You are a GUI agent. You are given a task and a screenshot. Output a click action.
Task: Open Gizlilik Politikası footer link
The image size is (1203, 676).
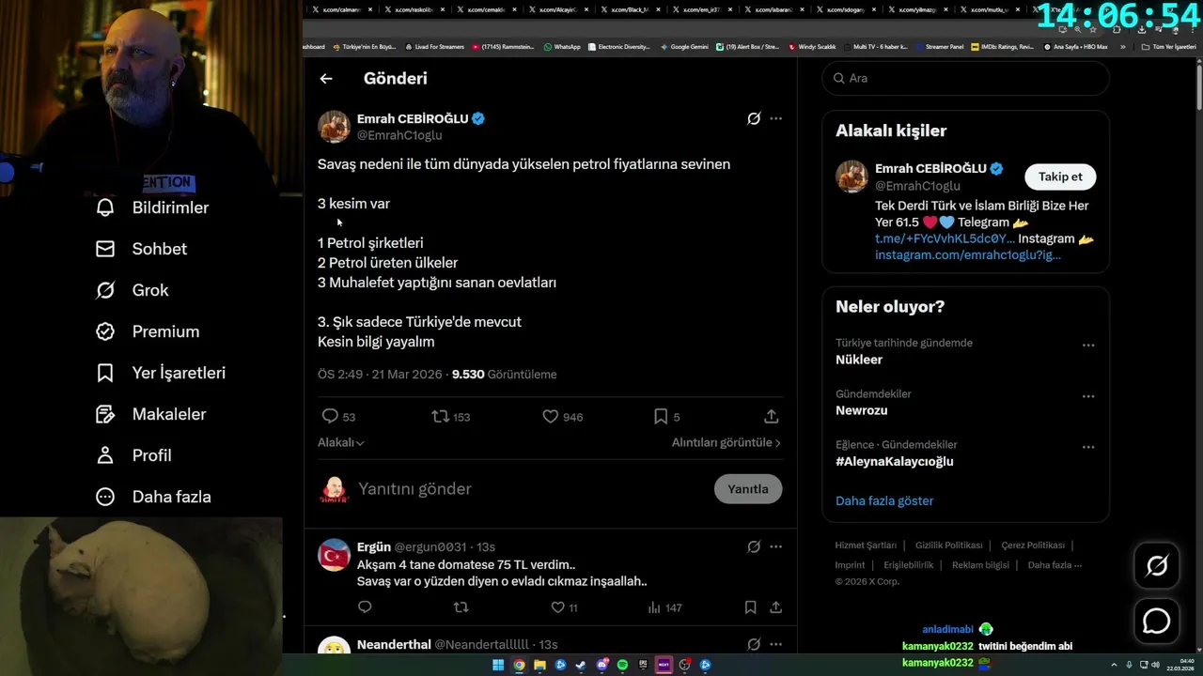[x=948, y=545]
